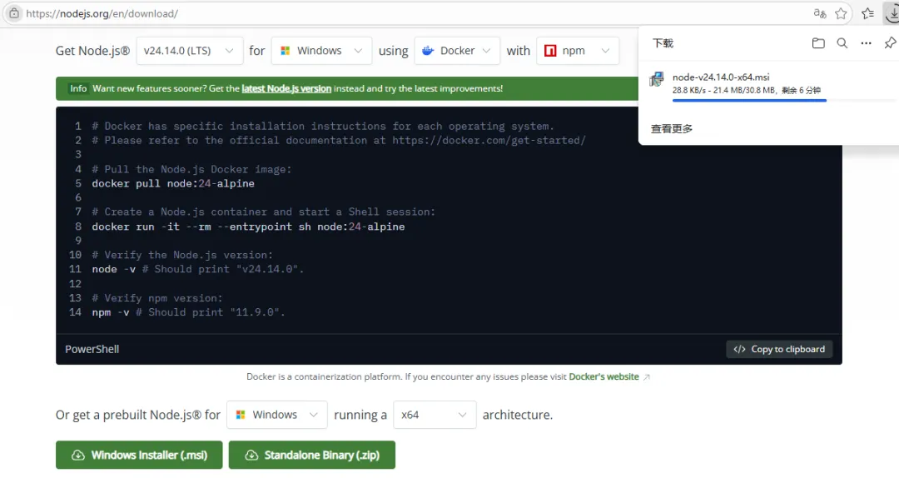Click the download progress bar
Viewport: 899px width, 478px height.
782,101
